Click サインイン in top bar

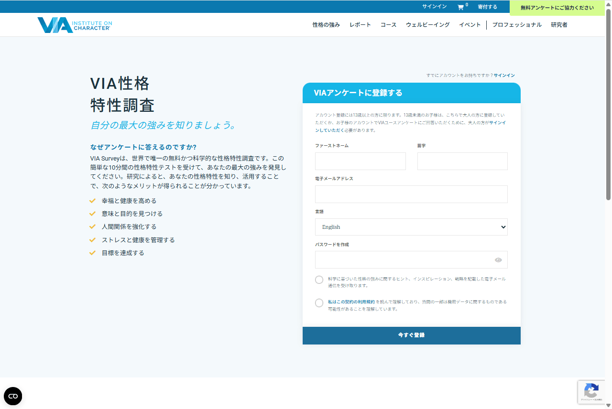click(x=434, y=7)
